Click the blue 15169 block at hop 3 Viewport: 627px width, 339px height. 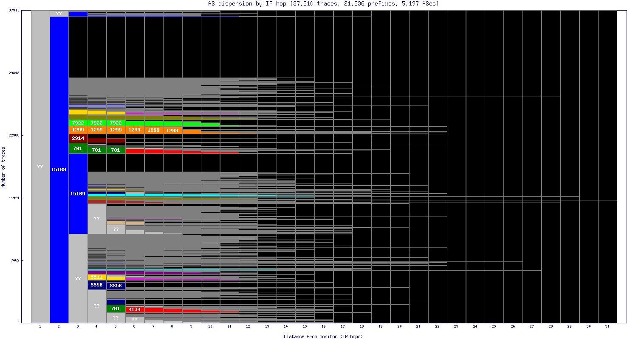(78, 194)
